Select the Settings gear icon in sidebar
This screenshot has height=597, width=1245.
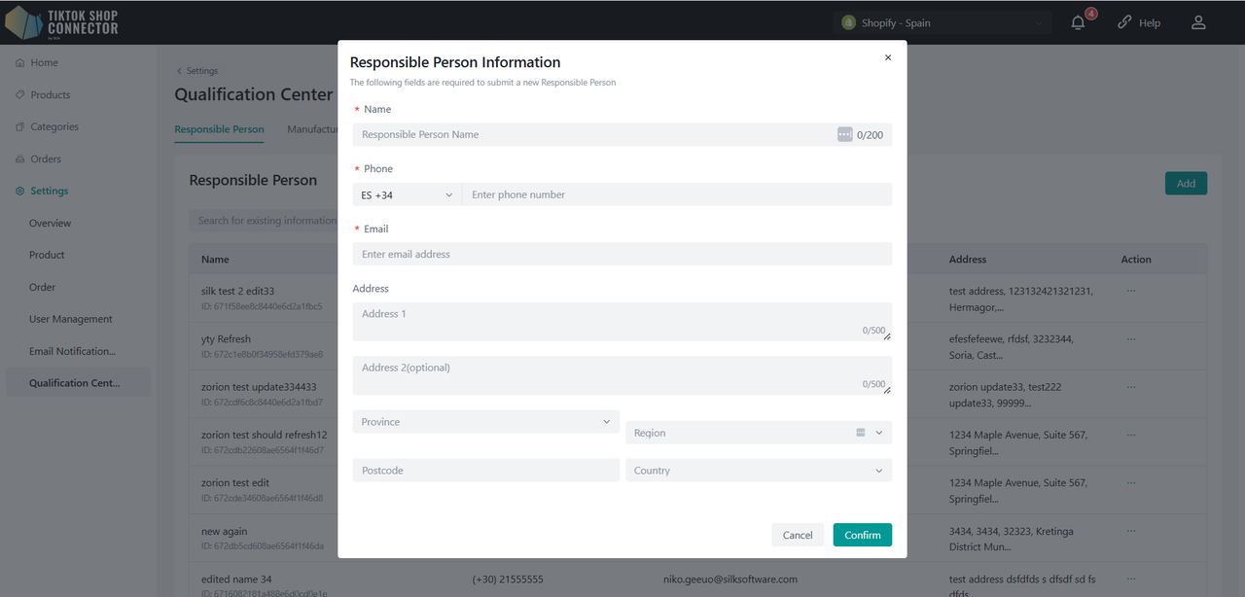click(x=18, y=191)
